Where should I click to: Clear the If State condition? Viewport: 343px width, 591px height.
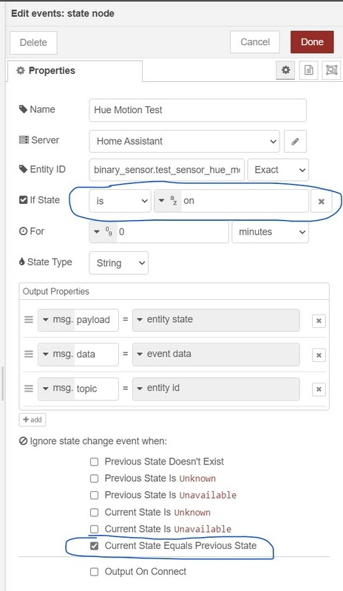click(x=321, y=201)
